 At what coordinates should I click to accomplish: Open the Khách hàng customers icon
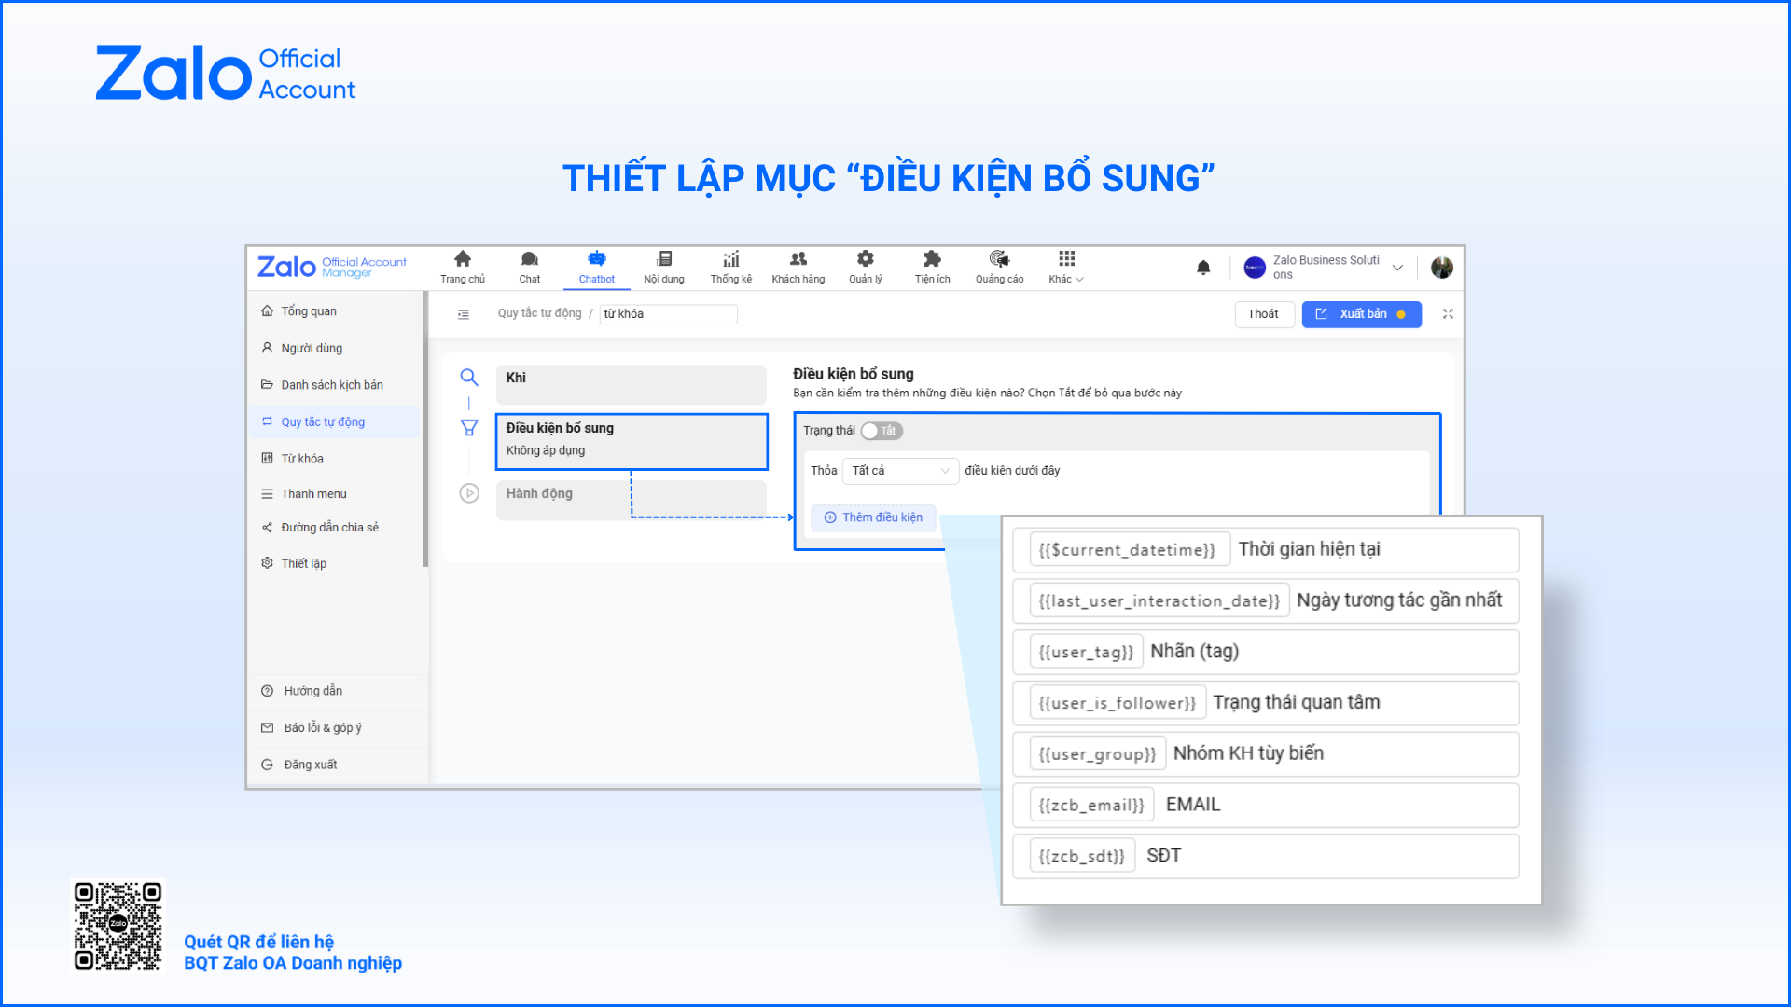798,259
